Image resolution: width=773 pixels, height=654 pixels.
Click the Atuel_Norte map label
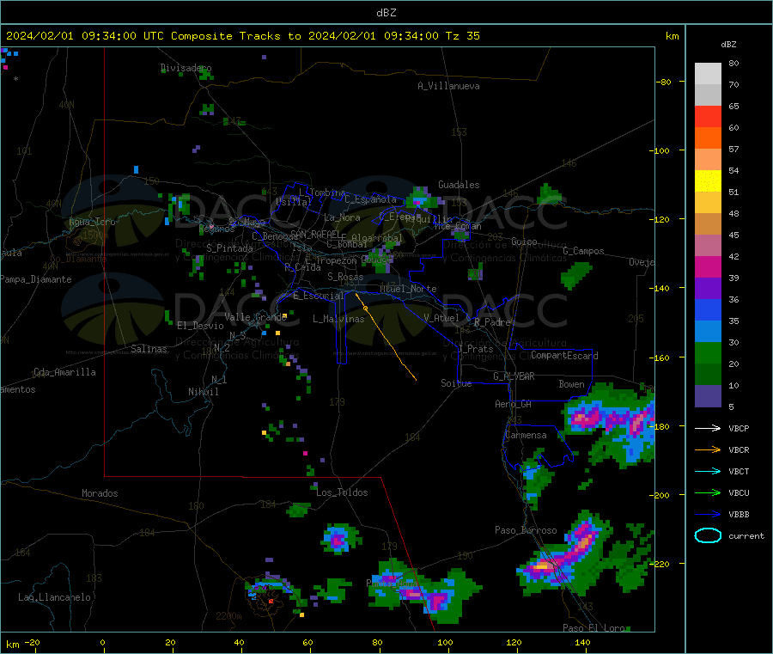(408, 289)
